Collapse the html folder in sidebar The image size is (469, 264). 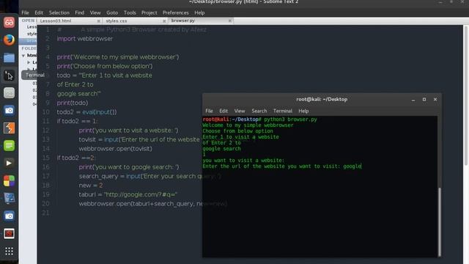tap(23, 56)
